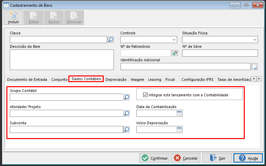Close the Cadastramento de Bens window
Screen dimensions: 266x166
[258, 5]
